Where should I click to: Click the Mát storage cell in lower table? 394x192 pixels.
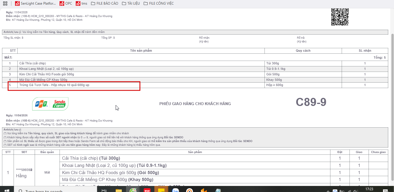[47, 172]
